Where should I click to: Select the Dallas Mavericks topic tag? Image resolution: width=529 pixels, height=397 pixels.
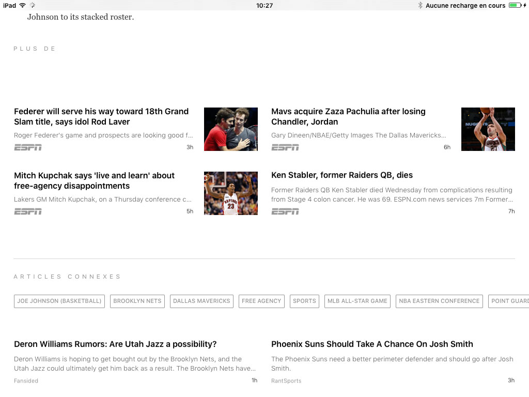201,301
